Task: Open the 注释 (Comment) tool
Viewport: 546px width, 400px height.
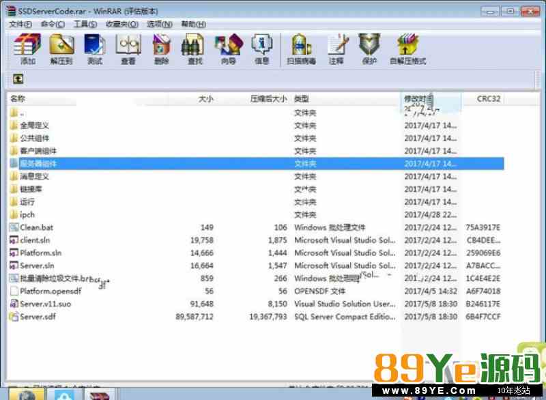Action: pos(336,49)
